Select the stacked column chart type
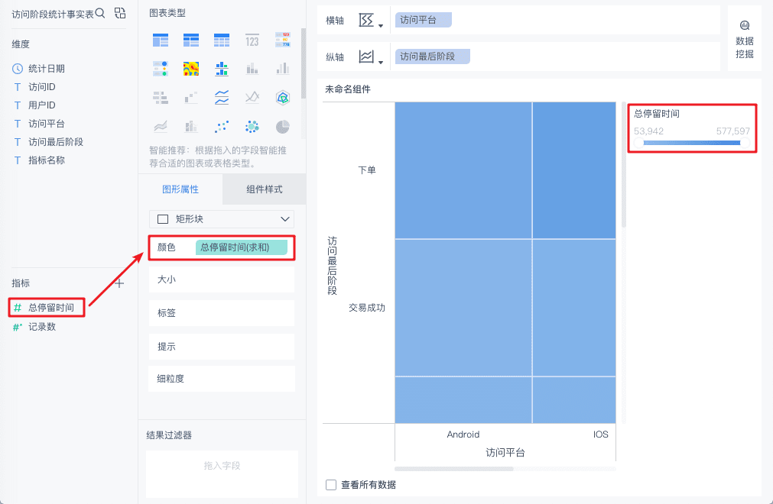This screenshot has height=504, width=773. click(252, 69)
